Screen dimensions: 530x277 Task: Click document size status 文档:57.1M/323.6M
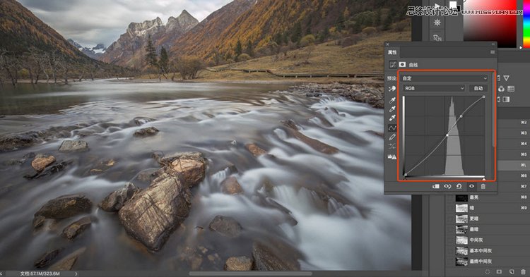point(40,273)
